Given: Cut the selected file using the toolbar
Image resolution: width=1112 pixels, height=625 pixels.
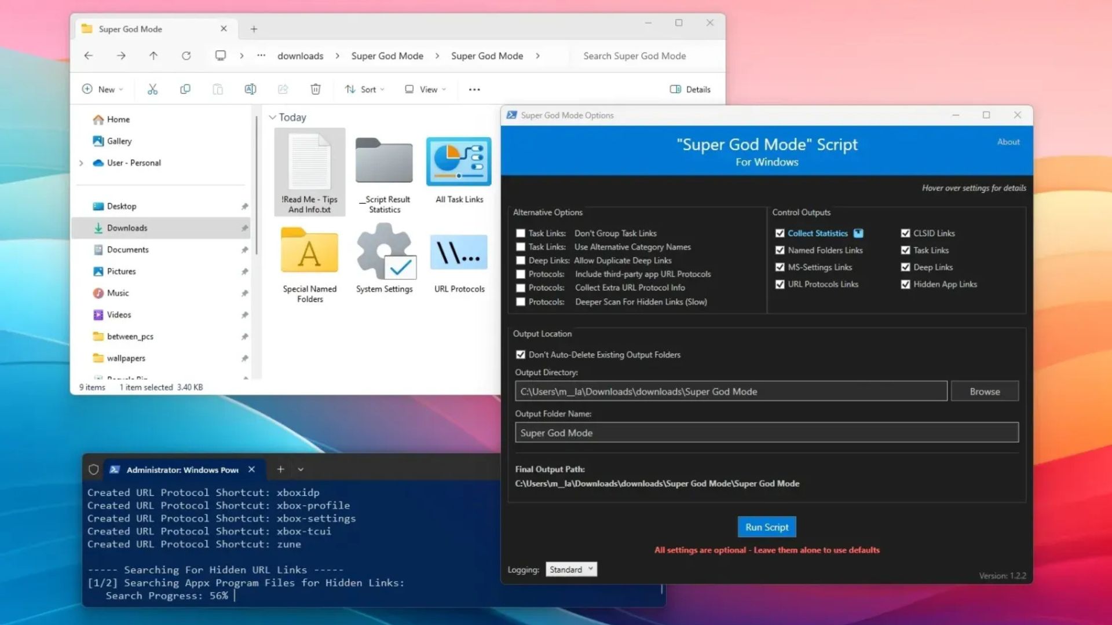Looking at the screenshot, I should pos(152,89).
